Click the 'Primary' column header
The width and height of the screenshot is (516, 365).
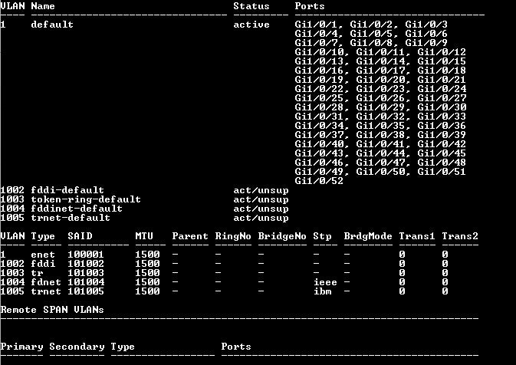[x=21, y=347]
